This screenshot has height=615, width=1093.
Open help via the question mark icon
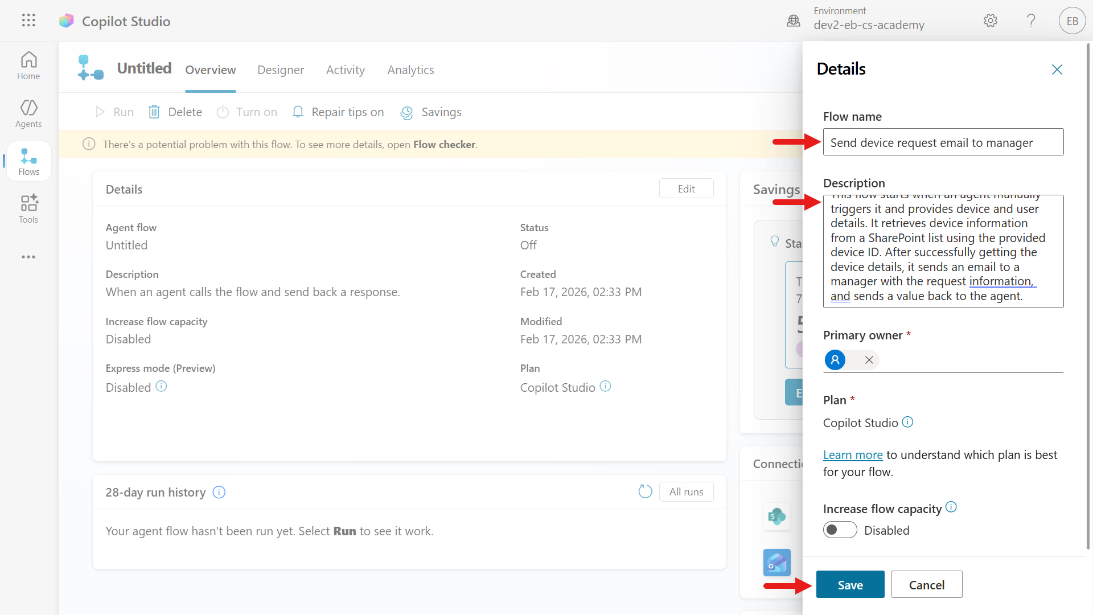click(1031, 20)
